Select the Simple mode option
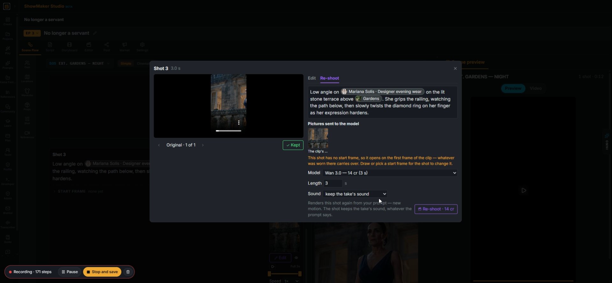Viewport: 612px width, 283px height. pos(126,63)
